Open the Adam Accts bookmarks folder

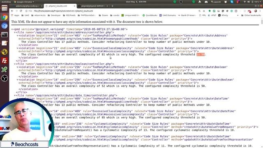(x=38, y=15)
